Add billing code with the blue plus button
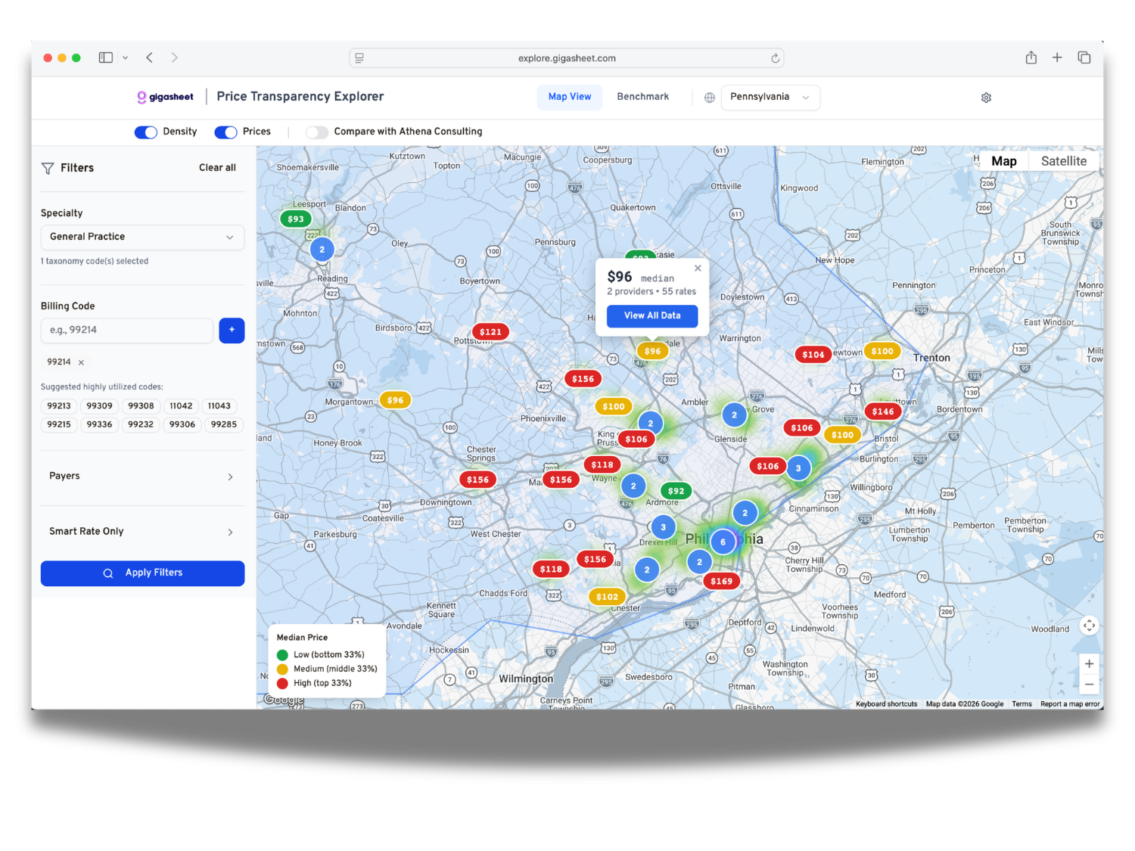Image resolution: width=1135 pixels, height=851 pixels. point(232,331)
